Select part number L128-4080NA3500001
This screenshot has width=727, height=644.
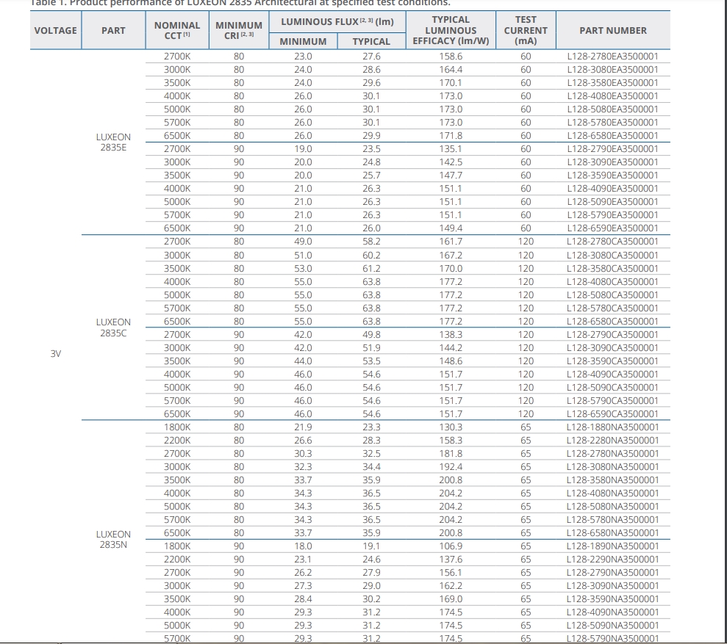(613, 493)
